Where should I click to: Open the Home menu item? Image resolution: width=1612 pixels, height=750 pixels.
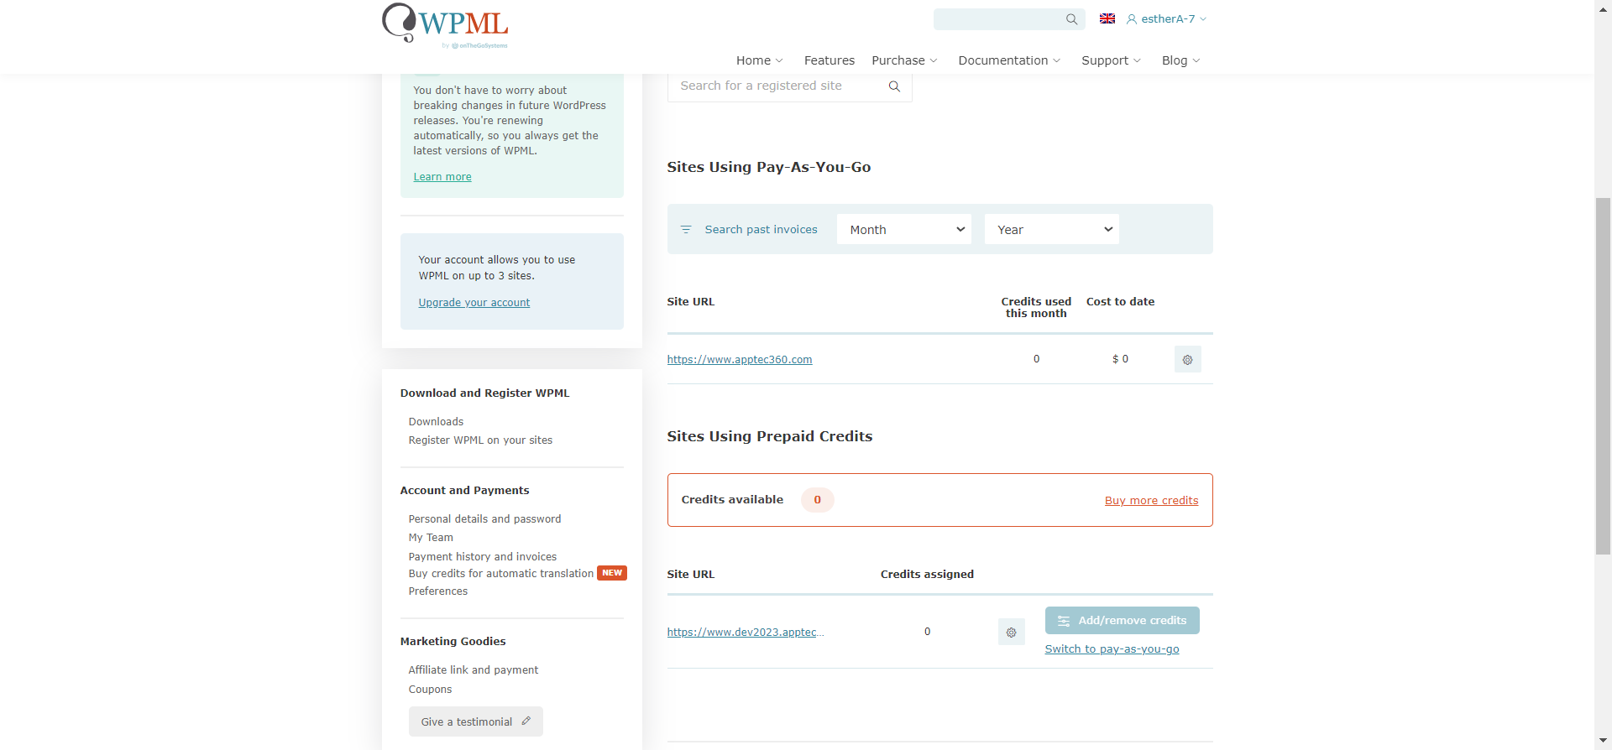coord(753,60)
